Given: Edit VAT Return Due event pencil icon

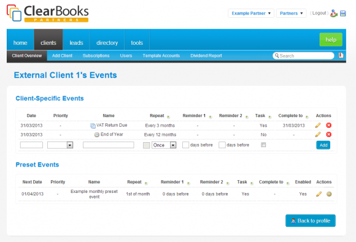Looking at the screenshot, I should (x=318, y=126).
